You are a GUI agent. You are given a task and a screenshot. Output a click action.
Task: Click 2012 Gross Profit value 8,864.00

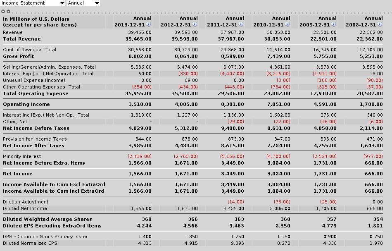[186, 56]
